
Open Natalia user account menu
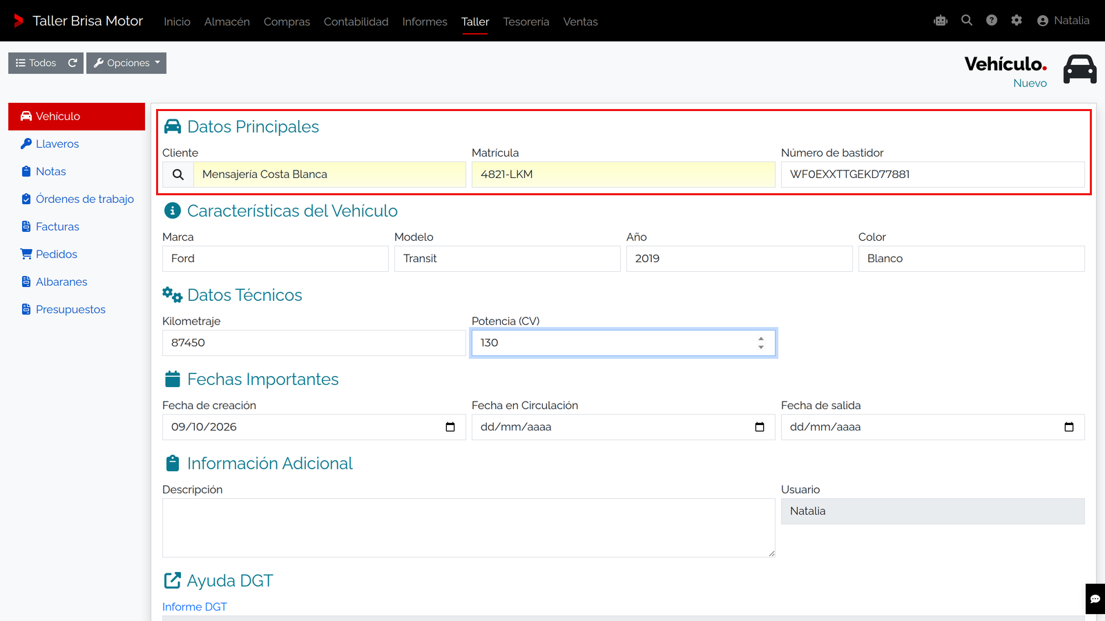(1064, 21)
